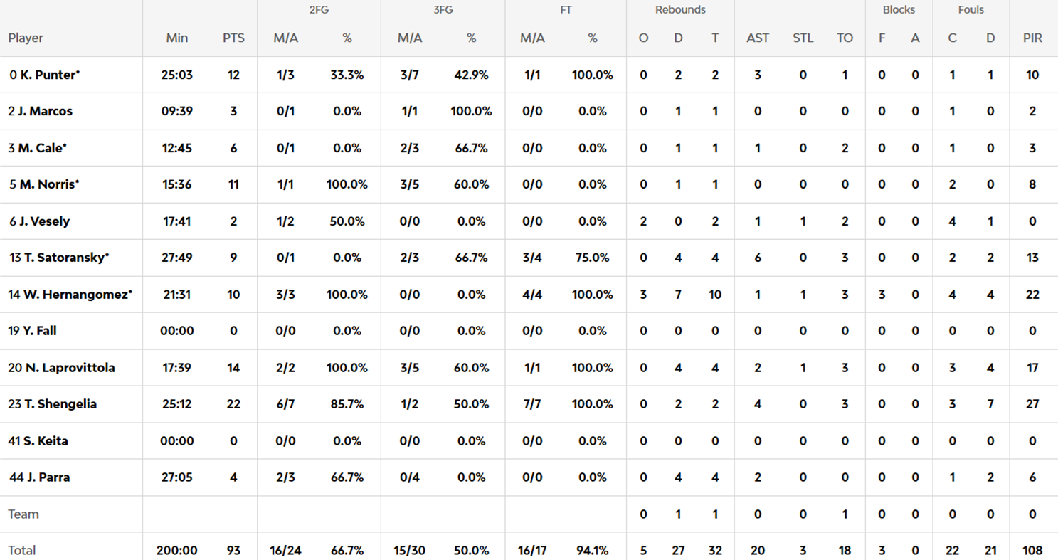Screen dimensions: 1058x560
Task: Click the Rebounds group header
Action: (680, 10)
